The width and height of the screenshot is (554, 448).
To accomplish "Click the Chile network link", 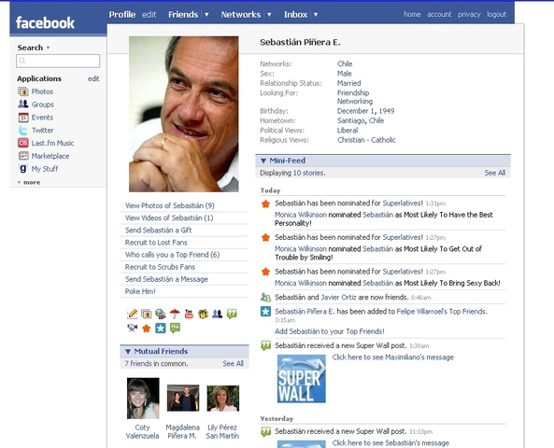I will [x=345, y=63].
